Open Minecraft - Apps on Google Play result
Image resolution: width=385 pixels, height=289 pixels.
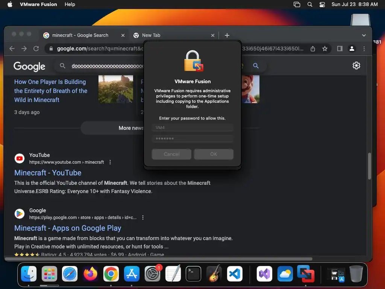(x=68, y=228)
